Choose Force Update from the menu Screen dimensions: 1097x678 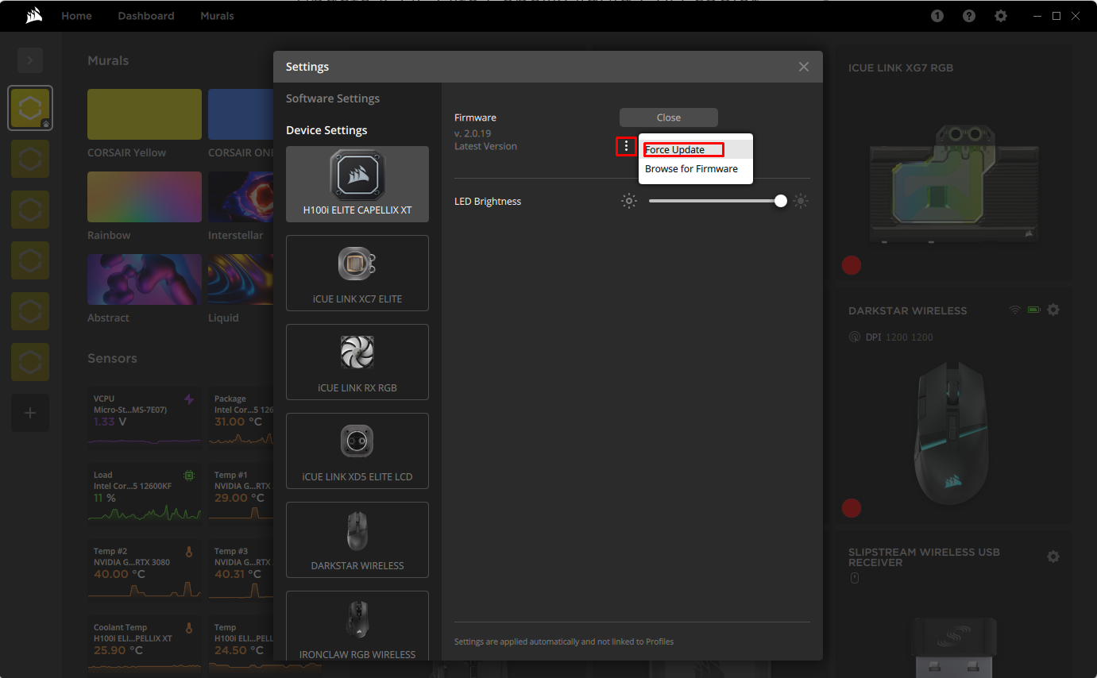(x=696, y=149)
